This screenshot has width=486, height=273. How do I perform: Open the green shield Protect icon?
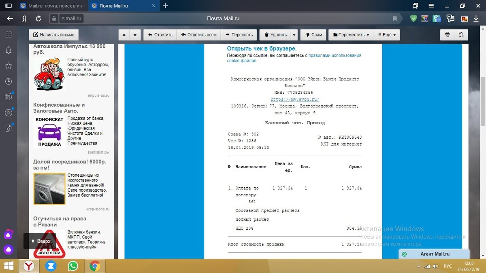click(414, 18)
